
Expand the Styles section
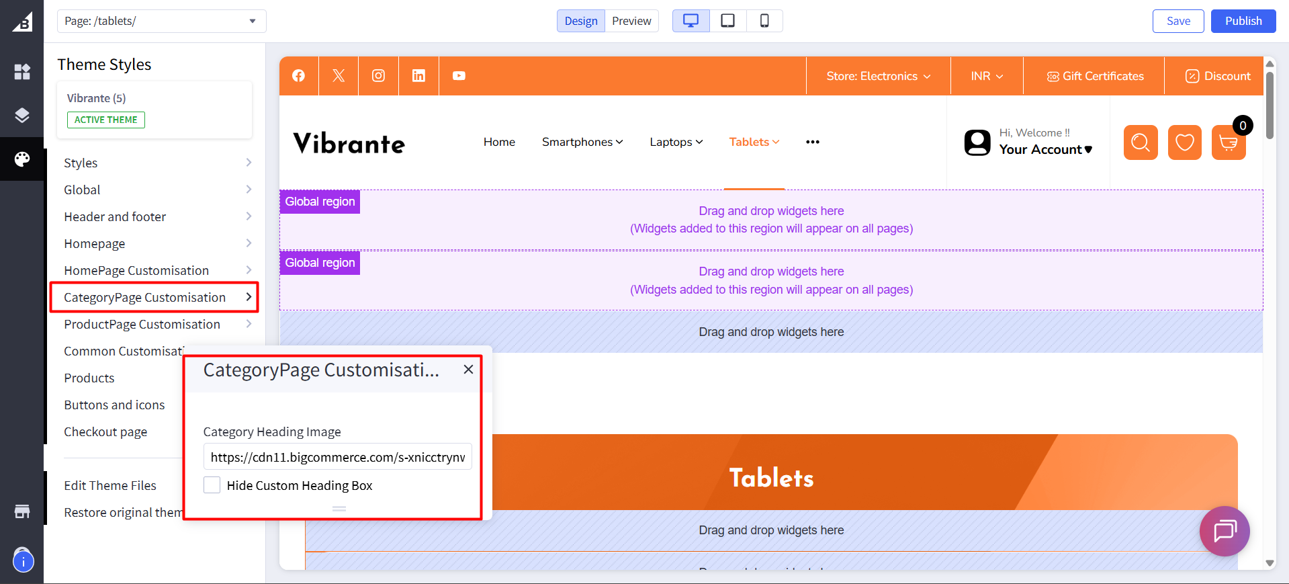[x=158, y=163]
